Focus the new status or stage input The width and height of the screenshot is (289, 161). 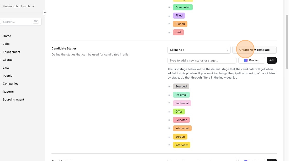click(x=202, y=60)
